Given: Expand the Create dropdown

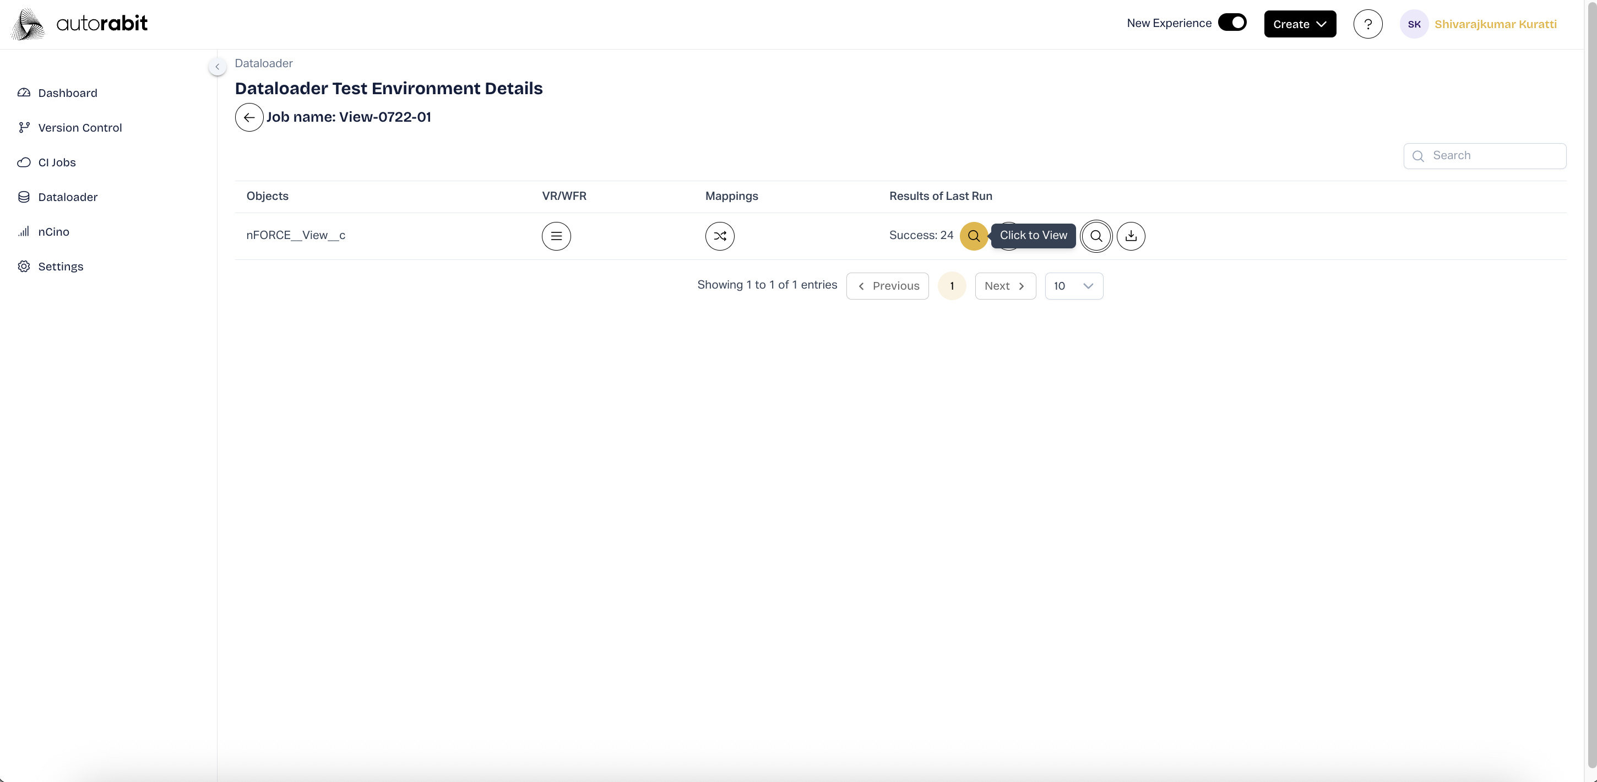Looking at the screenshot, I should 1300,24.
